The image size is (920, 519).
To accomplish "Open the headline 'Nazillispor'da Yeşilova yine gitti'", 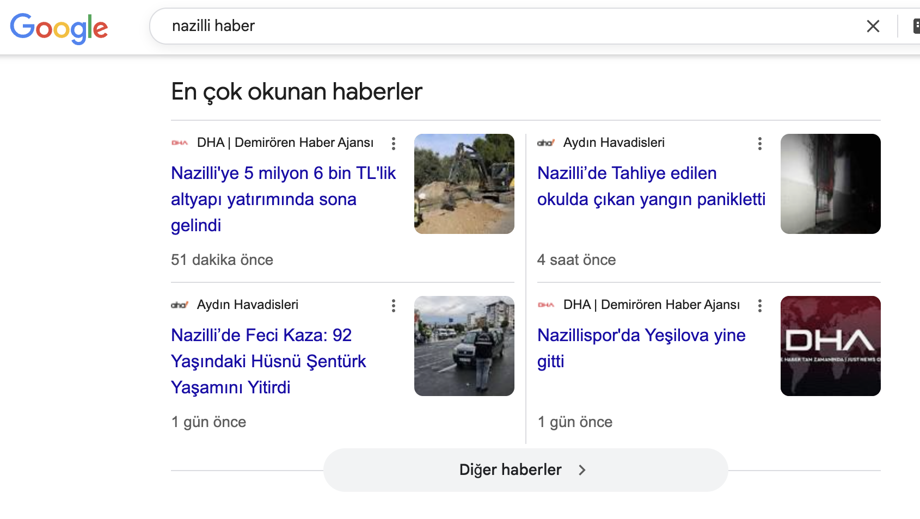I will coord(641,348).
